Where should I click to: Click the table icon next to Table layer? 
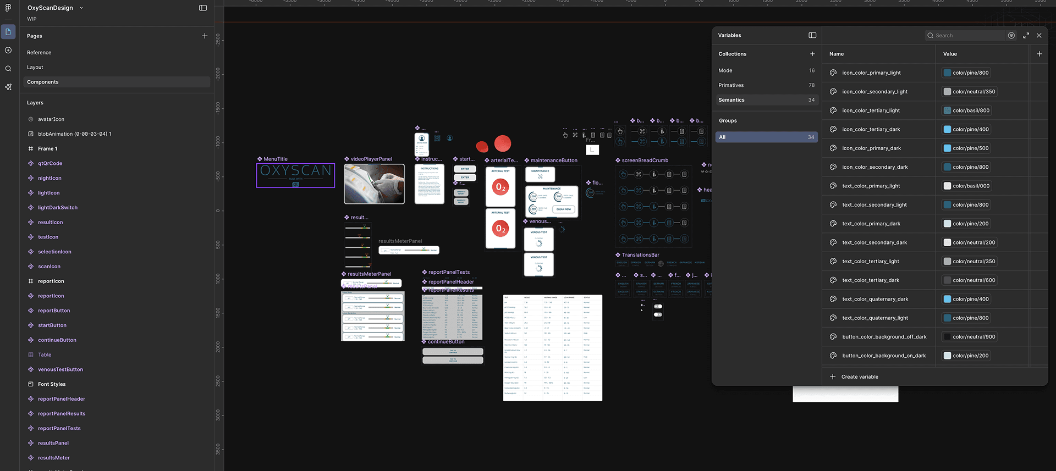(31, 354)
